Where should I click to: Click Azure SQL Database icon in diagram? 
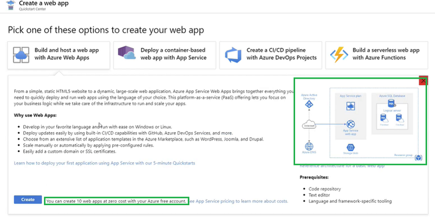click(x=392, y=103)
